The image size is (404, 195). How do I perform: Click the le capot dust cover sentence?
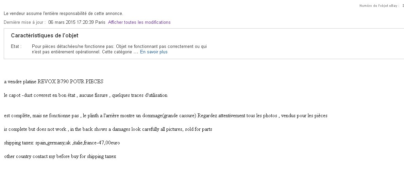point(86,95)
